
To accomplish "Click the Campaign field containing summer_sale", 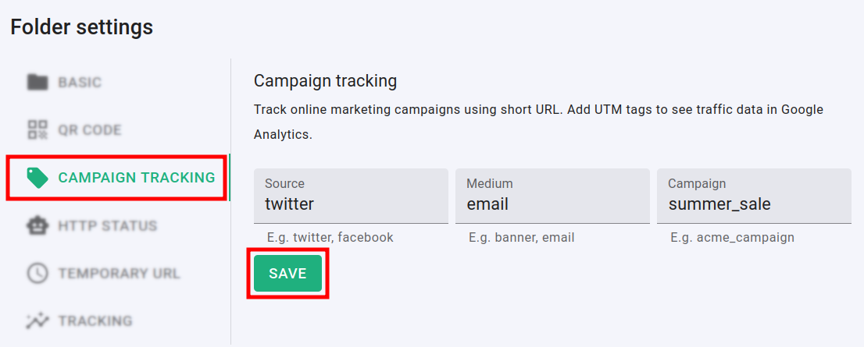I will (x=754, y=204).
